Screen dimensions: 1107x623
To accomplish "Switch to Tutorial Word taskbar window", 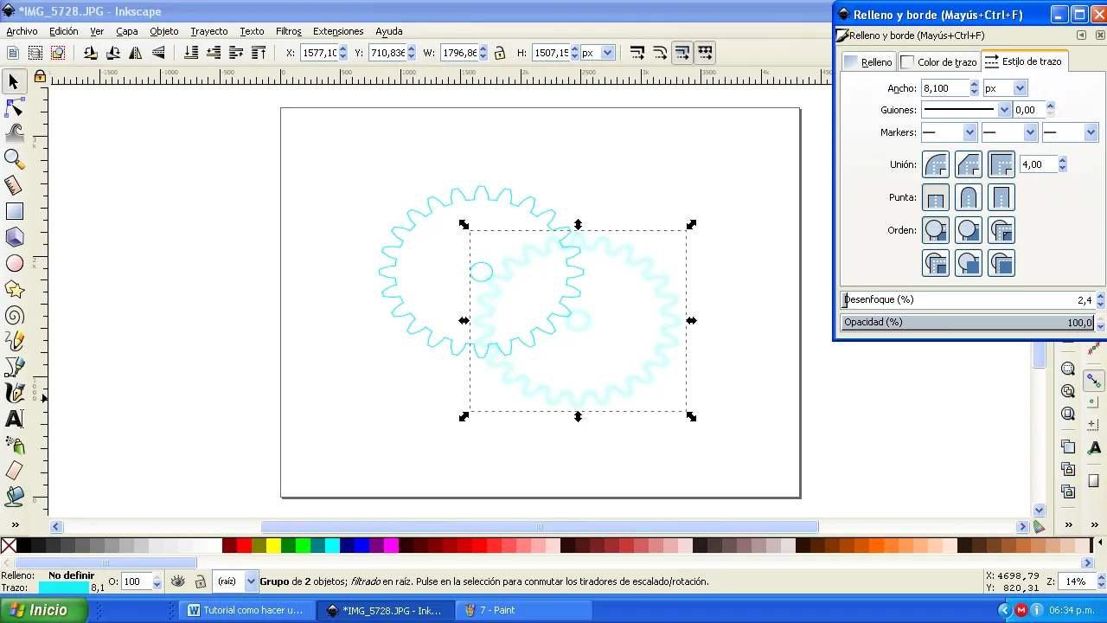I will [x=246, y=610].
